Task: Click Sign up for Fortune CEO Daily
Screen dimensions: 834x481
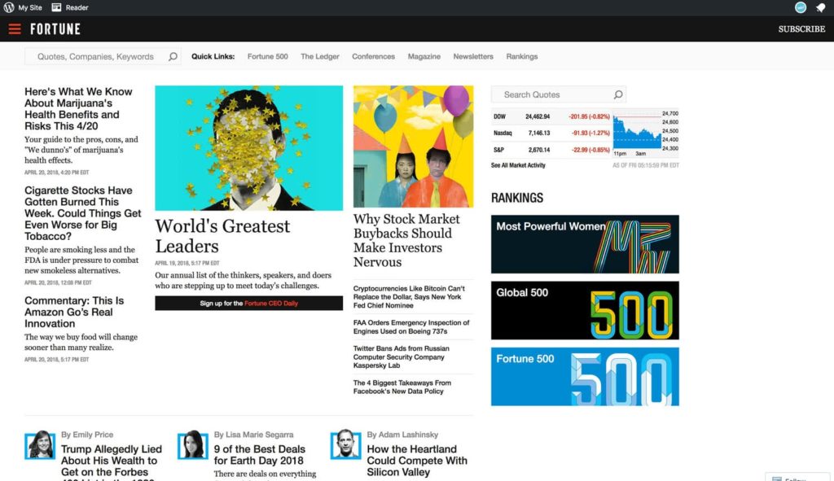Action: point(249,303)
